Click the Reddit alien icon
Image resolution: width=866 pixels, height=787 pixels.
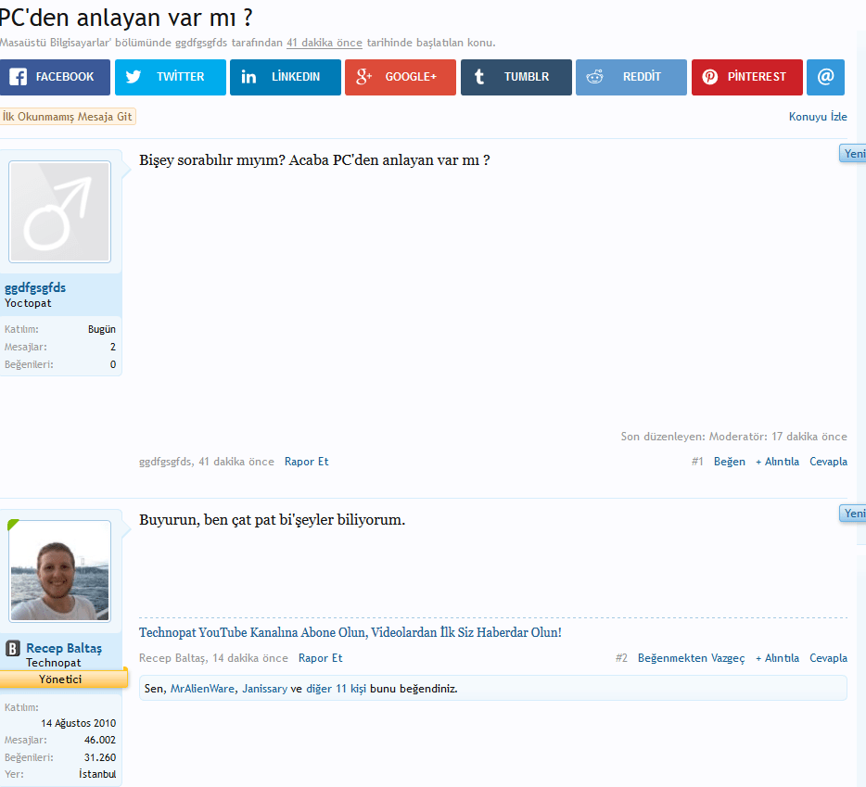tap(594, 77)
